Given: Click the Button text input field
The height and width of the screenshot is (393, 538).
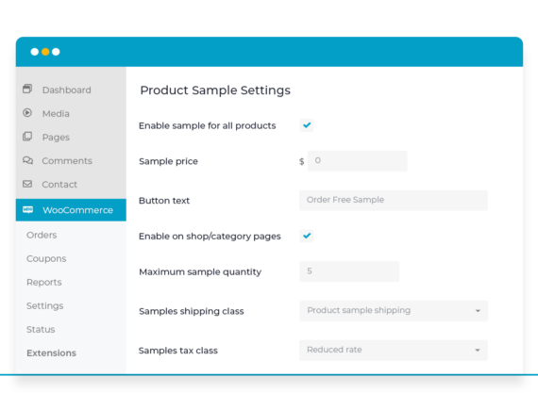Looking at the screenshot, I should [394, 200].
